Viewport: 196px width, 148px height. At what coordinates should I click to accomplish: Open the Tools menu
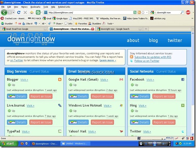click(46, 7)
